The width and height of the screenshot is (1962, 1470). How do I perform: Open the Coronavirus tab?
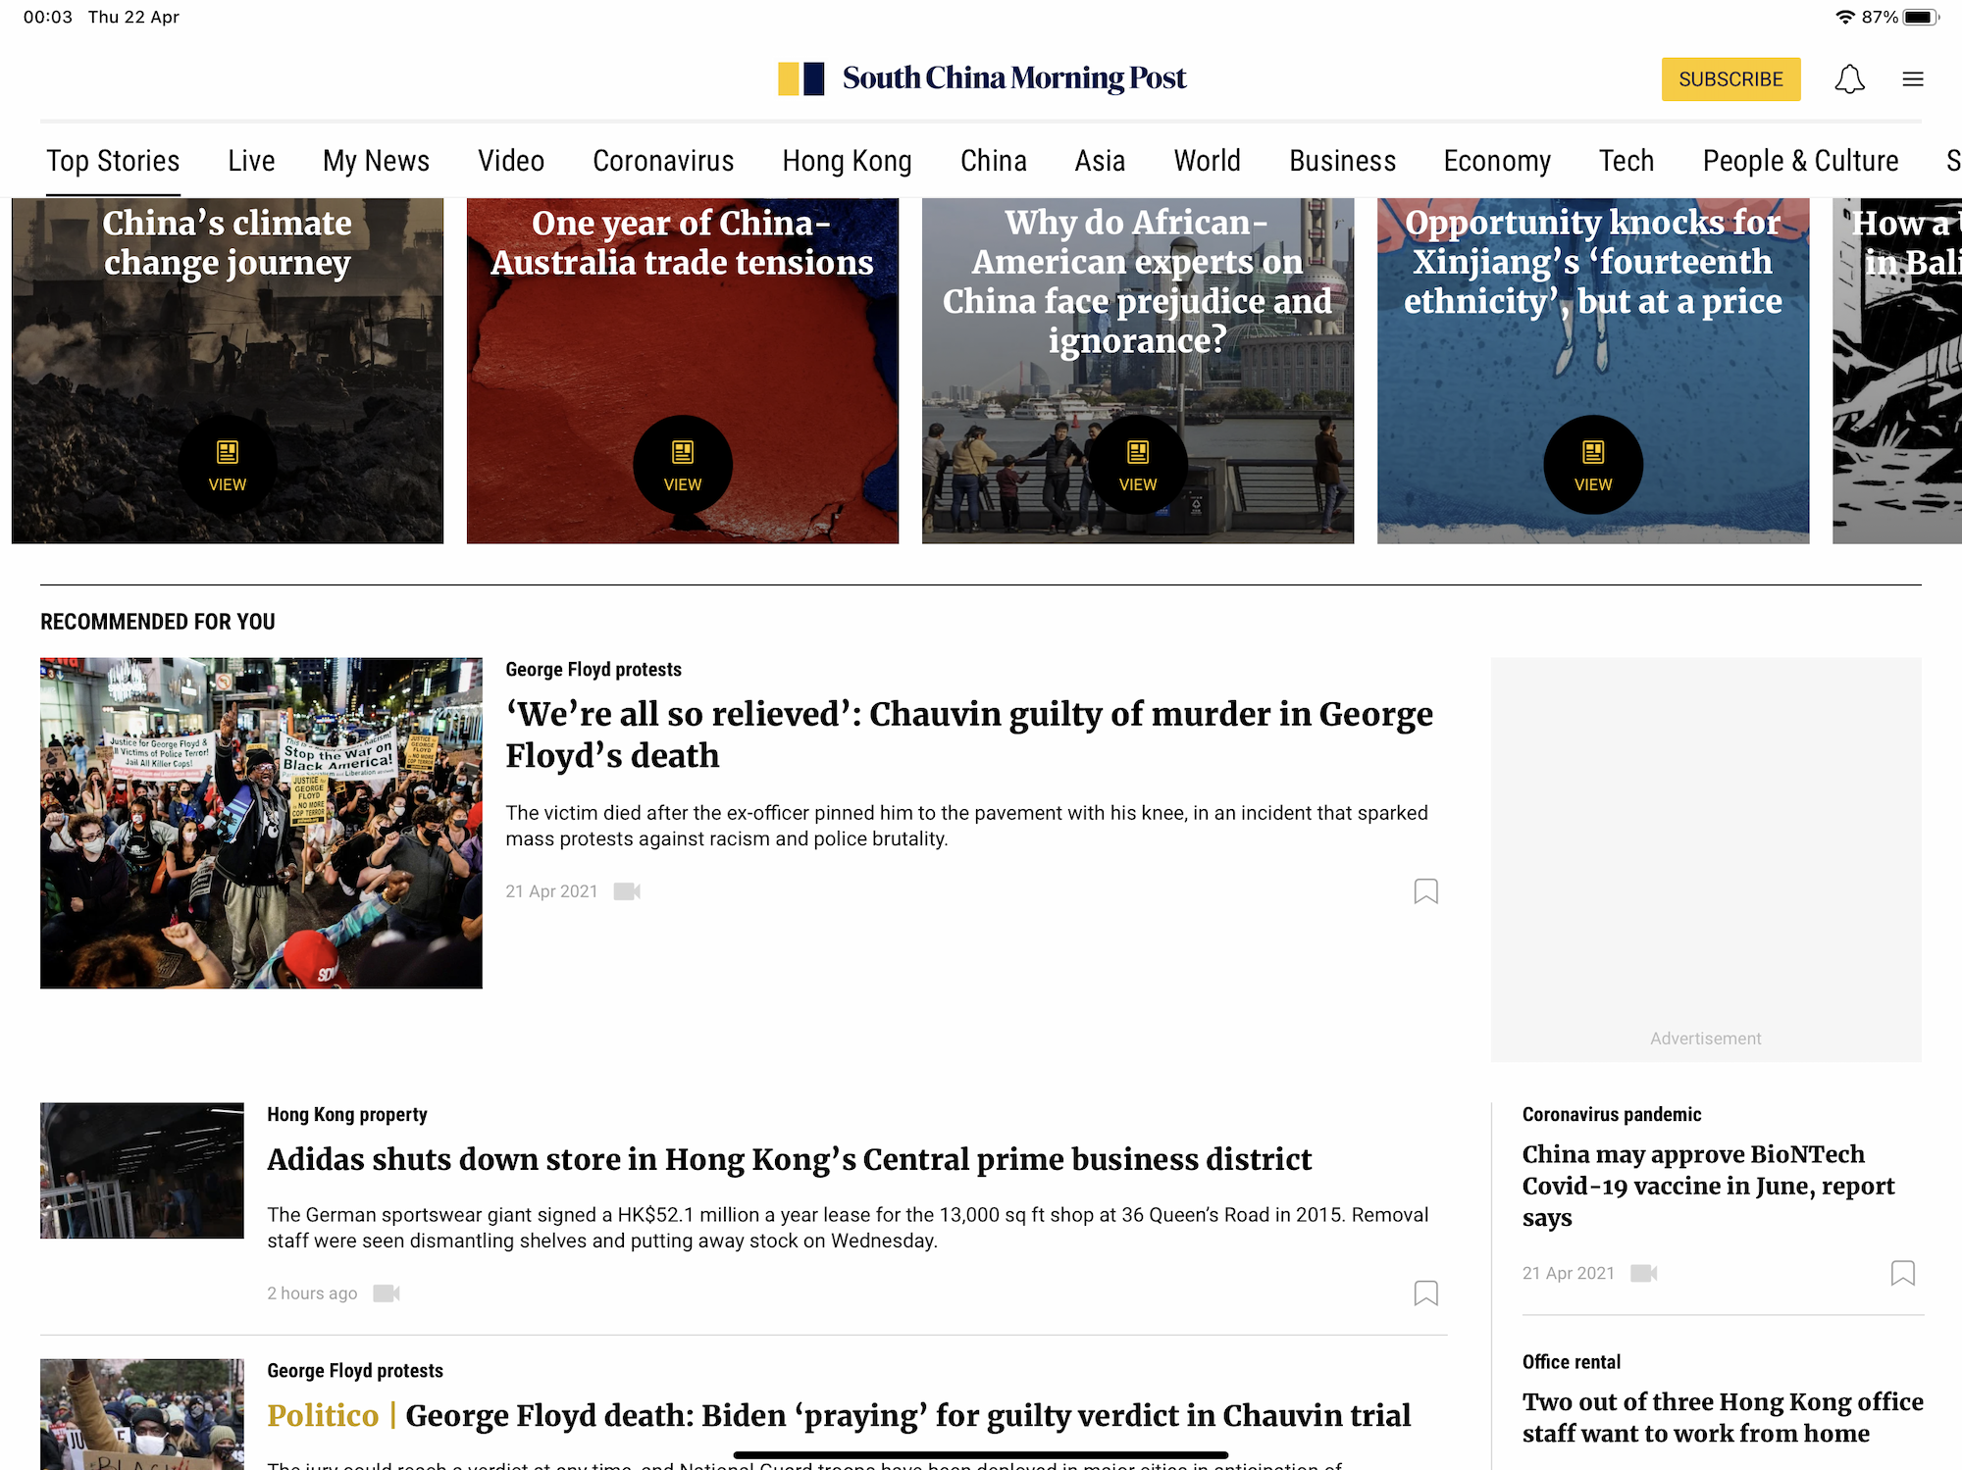(663, 161)
